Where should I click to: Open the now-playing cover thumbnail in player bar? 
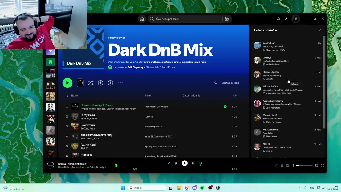[x=51, y=165]
